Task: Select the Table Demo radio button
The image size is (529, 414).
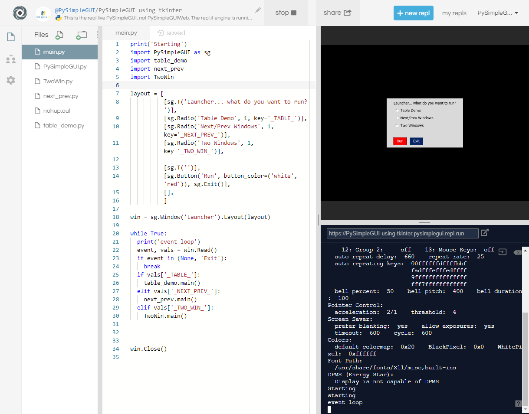Action: click(x=397, y=110)
